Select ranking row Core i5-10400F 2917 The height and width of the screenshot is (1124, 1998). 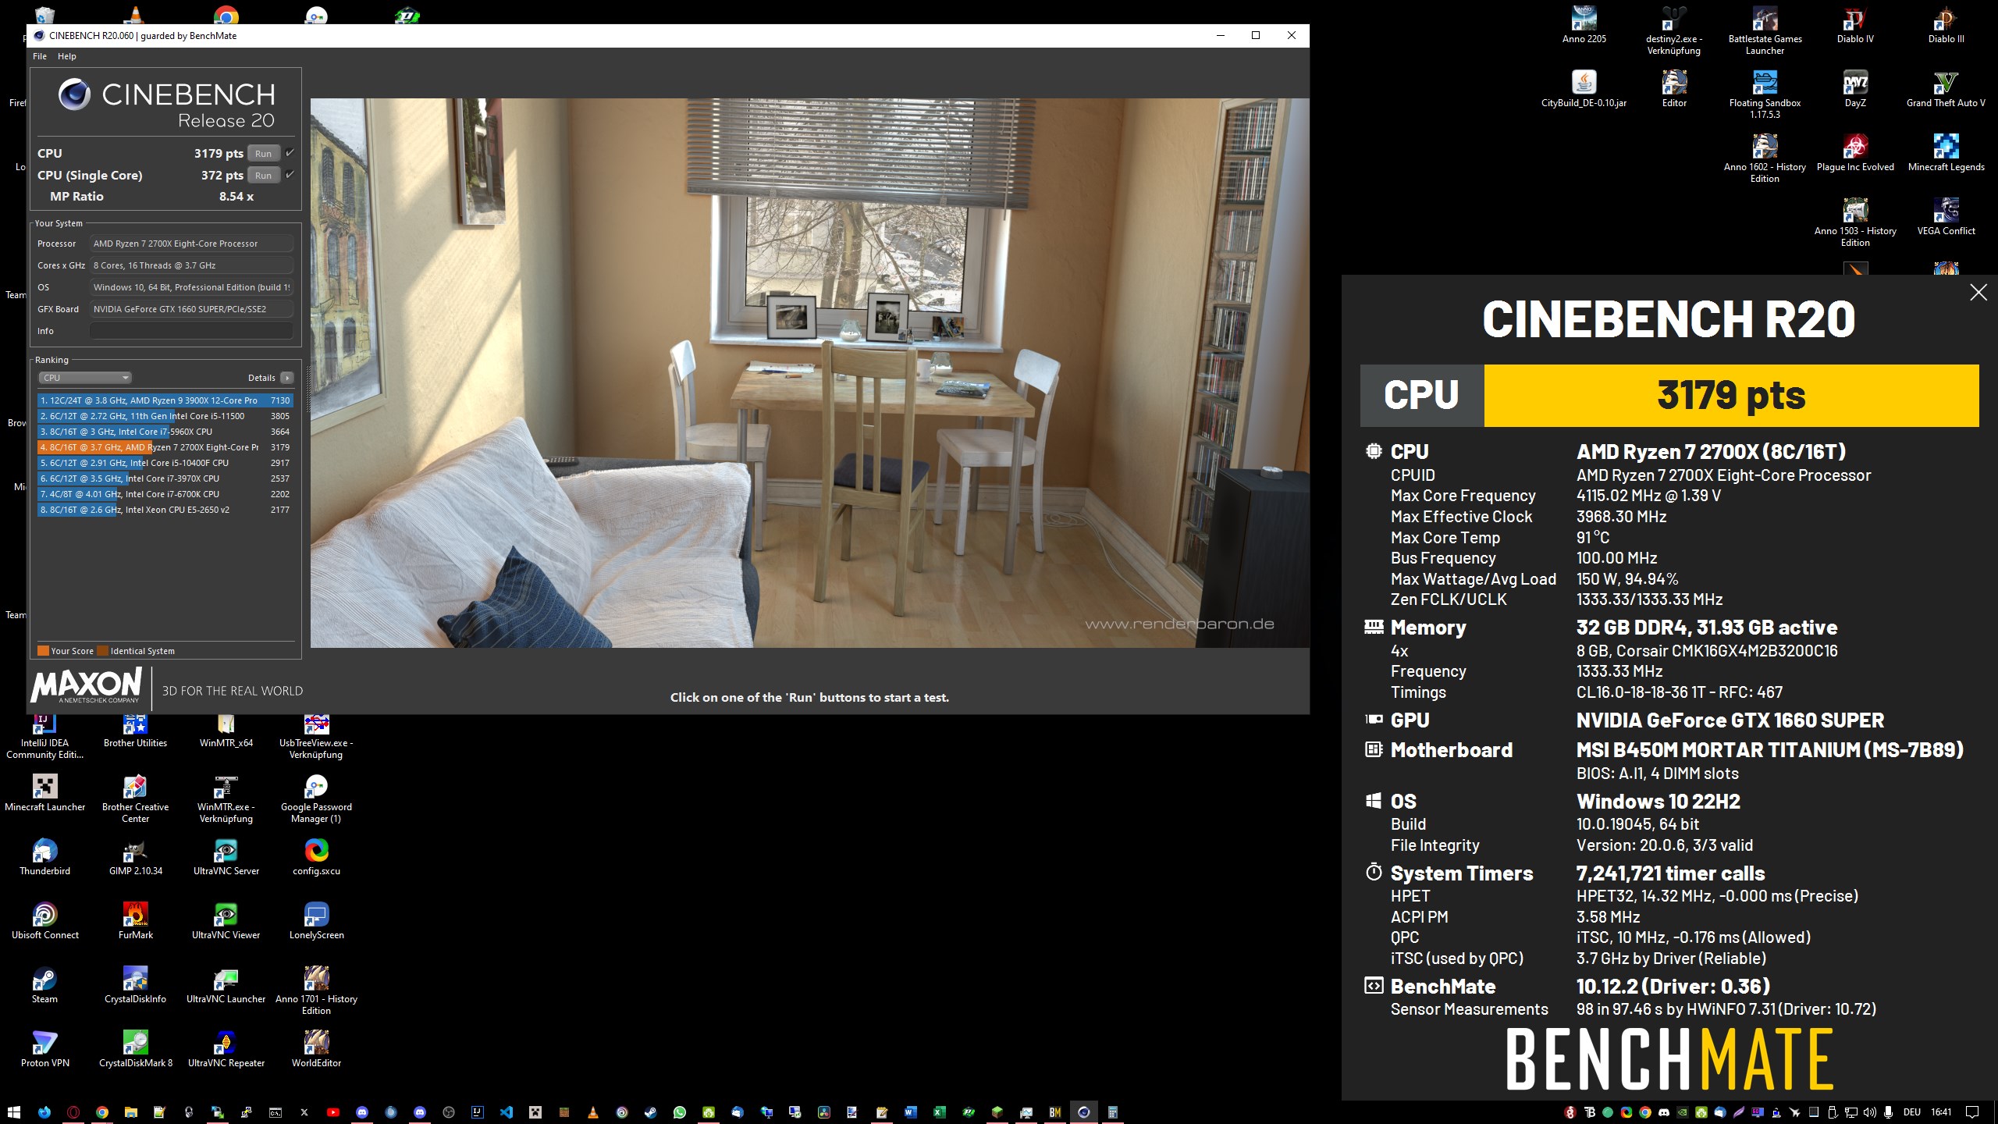(165, 463)
